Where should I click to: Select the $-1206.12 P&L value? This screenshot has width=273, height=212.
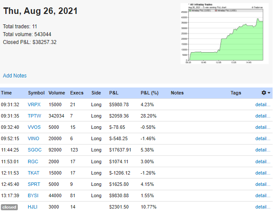tap(120, 173)
